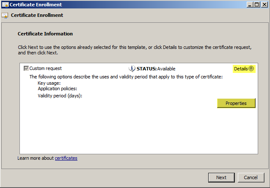Click the Certificate Enrollment title bar text
This screenshot has height=188, width=270.
coord(36,5)
